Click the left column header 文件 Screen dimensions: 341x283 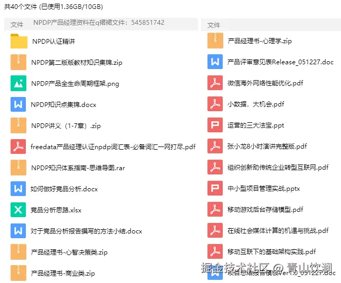pos(17,24)
